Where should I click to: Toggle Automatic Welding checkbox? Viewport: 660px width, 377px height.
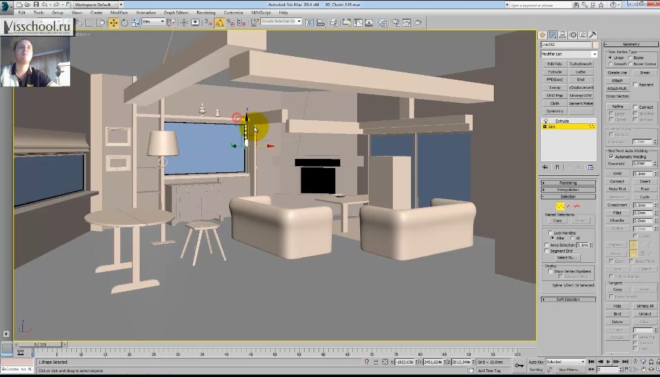click(611, 156)
